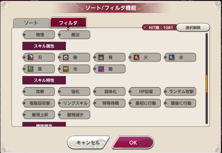Select the dark (闇) attribute icon
Screen dimensions: 222x153
pyautogui.click(x=101, y=69)
